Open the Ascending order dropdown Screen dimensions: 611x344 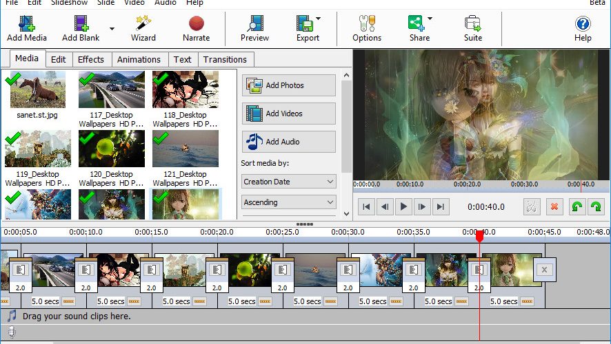288,202
